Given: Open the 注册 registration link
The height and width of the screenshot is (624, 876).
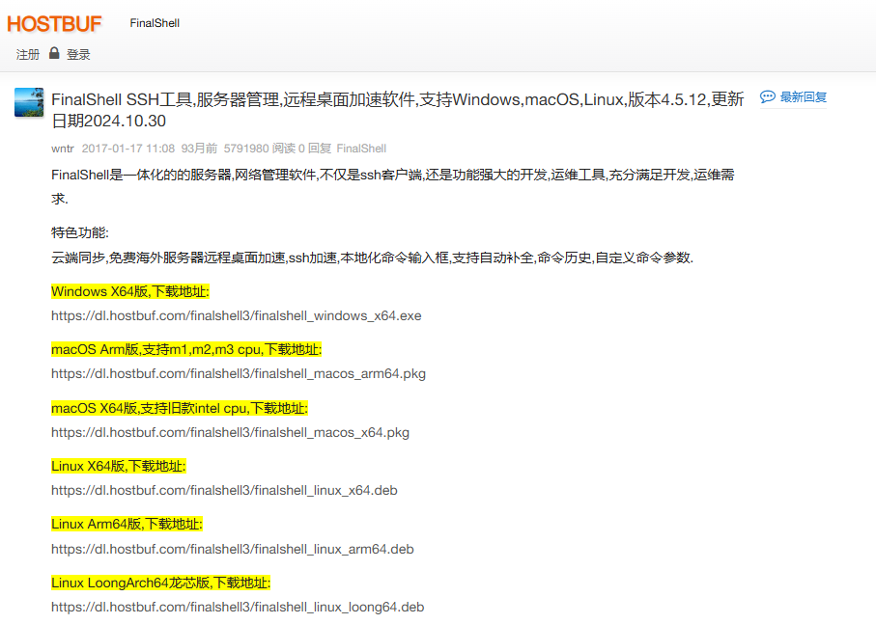Looking at the screenshot, I should coord(26,54).
